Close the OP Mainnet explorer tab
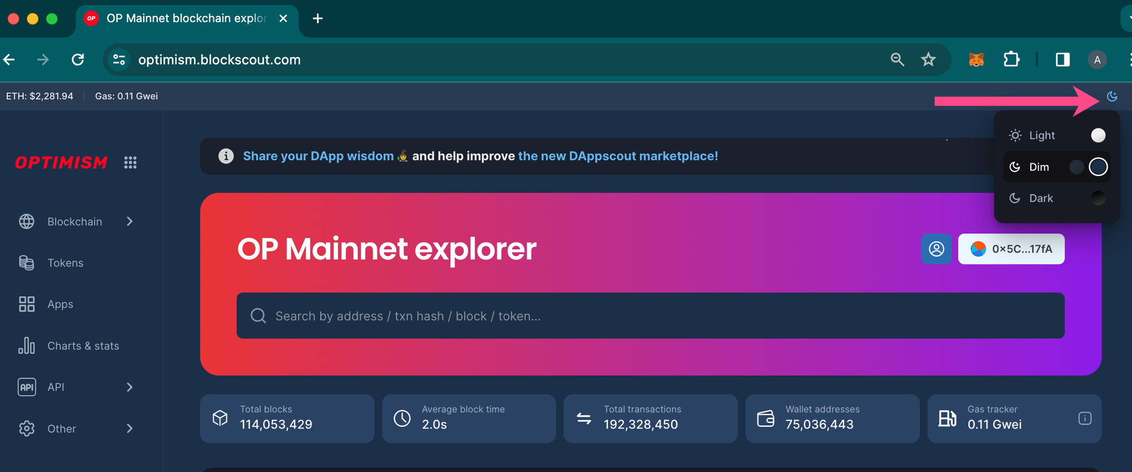This screenshot has width=1132, height=472. [284, 19]
